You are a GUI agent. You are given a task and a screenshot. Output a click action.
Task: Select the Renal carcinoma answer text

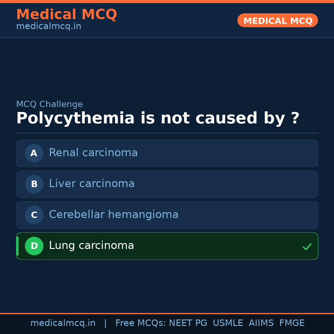click(x=93, y=153)
